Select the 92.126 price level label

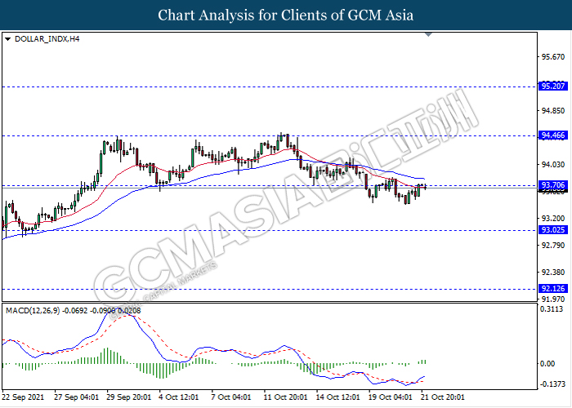[x=553, y=289]
